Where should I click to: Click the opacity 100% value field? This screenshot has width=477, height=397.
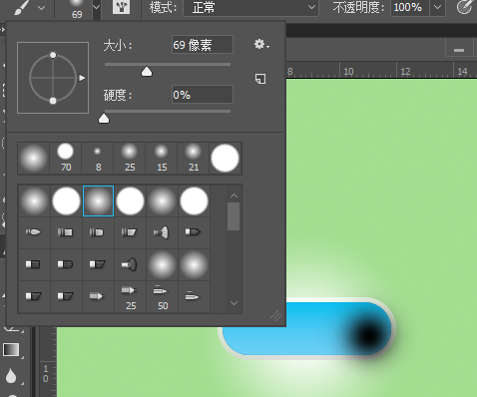(409, 7)
